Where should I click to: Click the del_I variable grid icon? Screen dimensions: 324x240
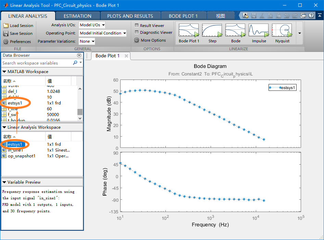pyautogui.click(x=4, y=91)
